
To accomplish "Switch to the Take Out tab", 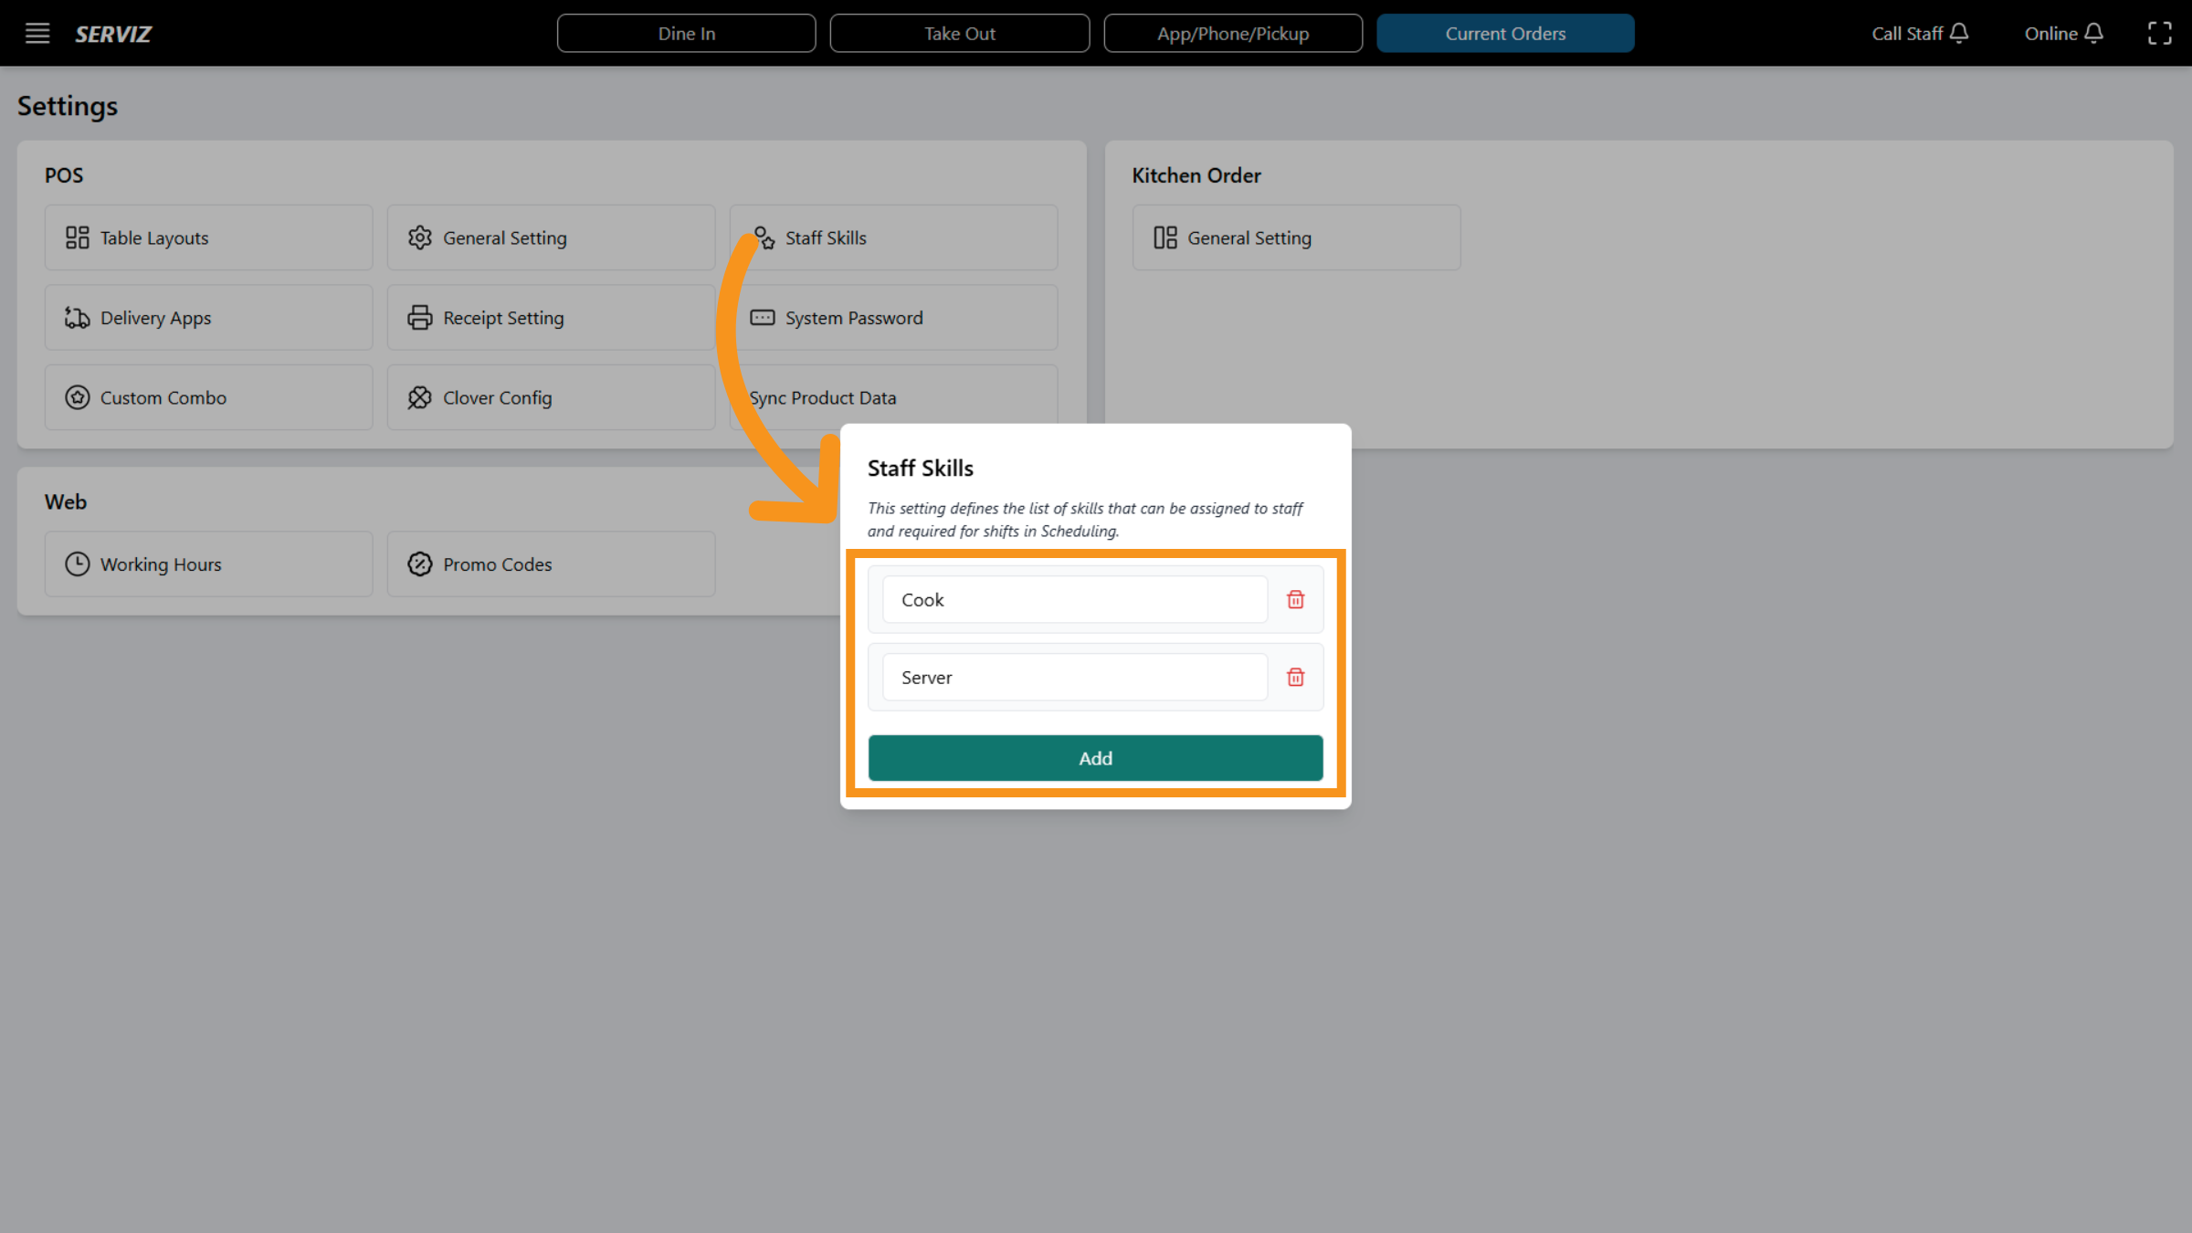I will [959, 34].
